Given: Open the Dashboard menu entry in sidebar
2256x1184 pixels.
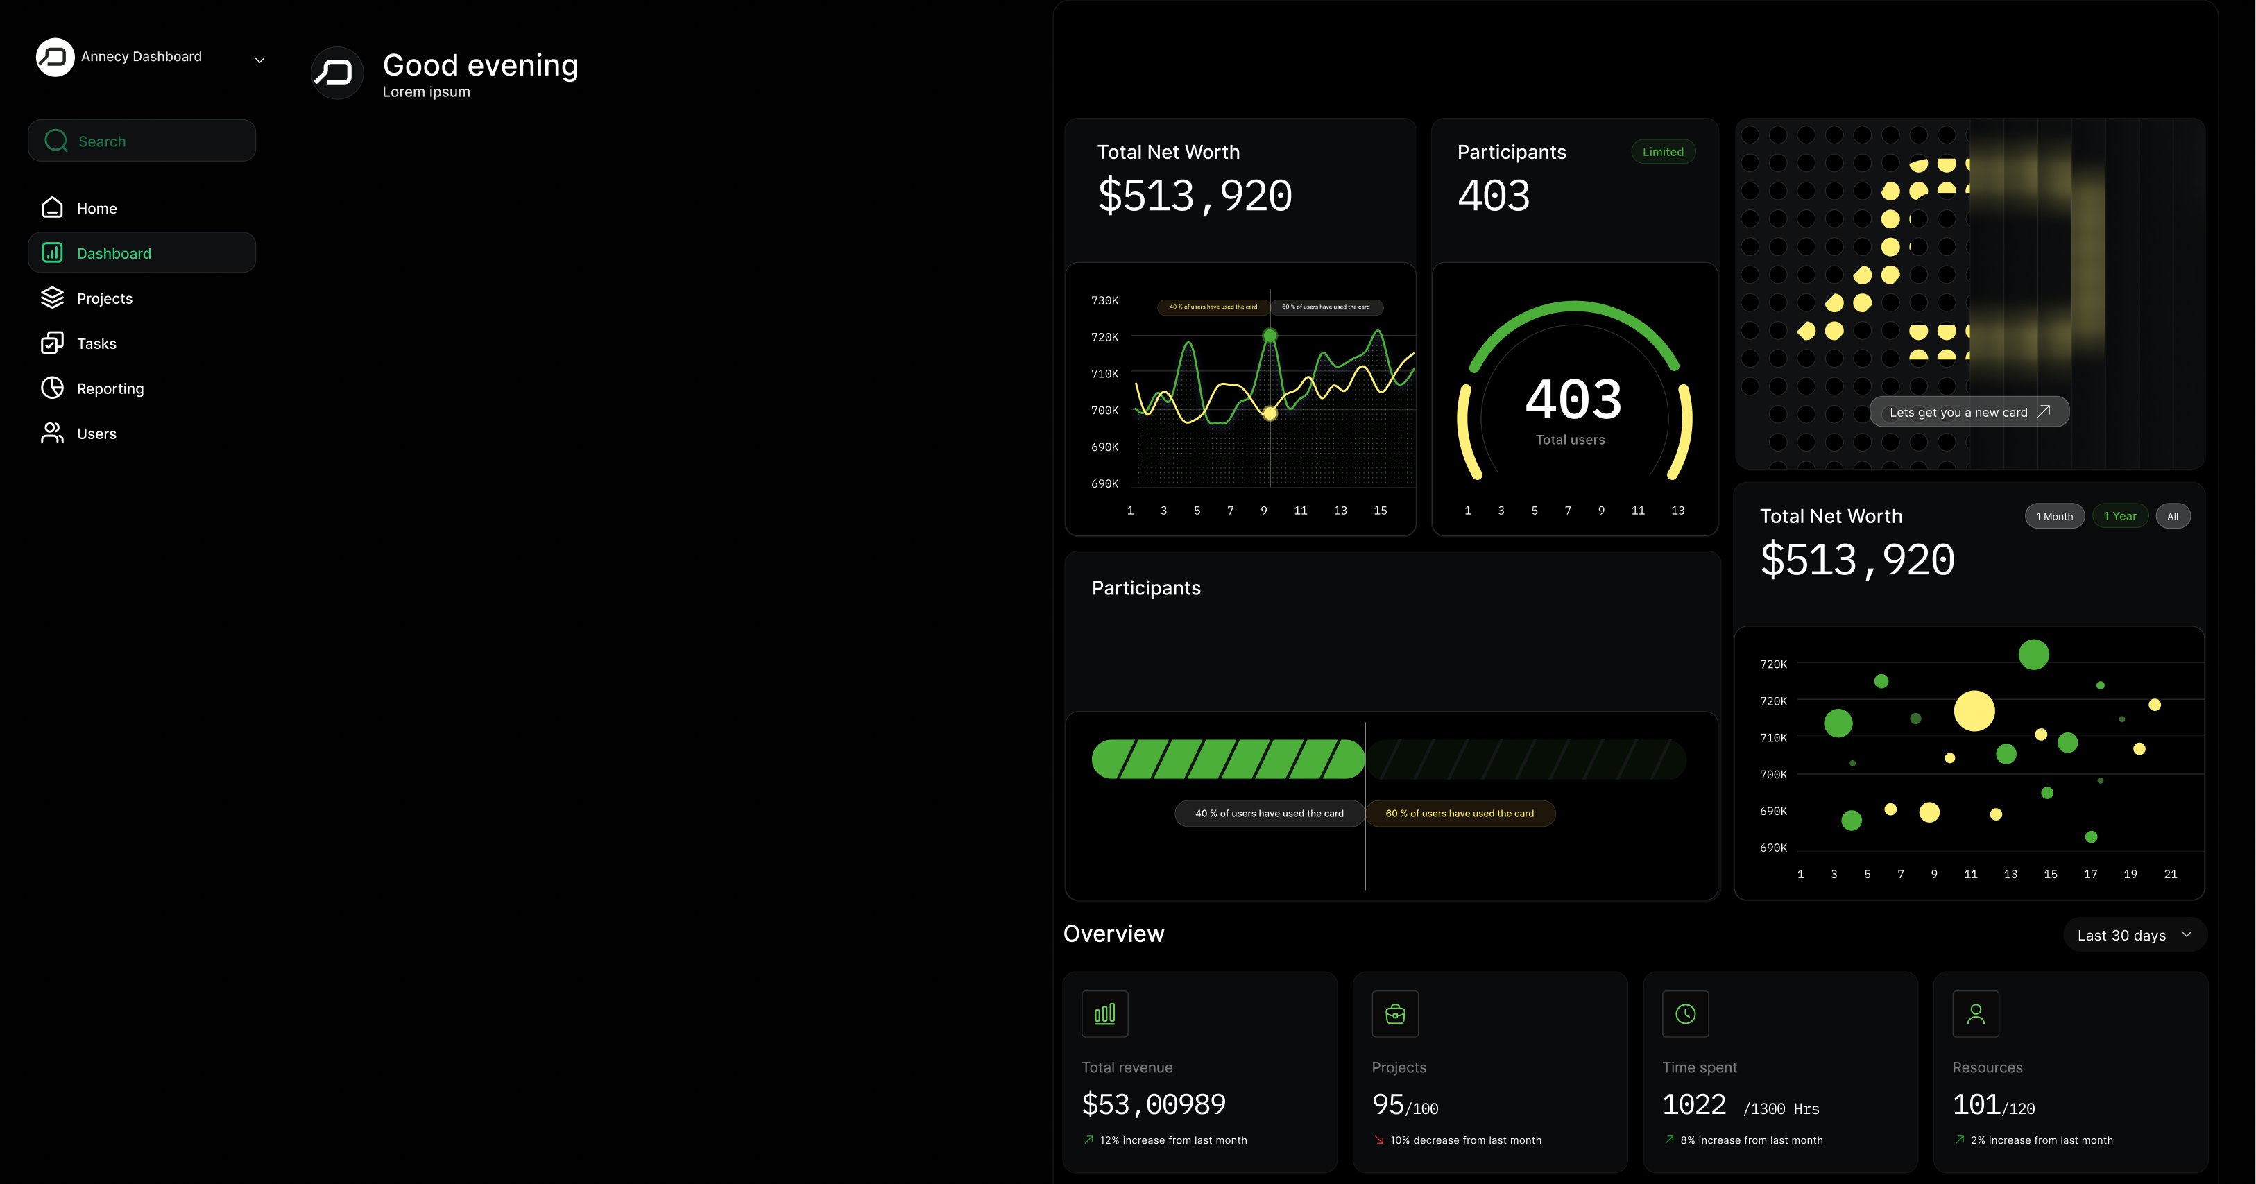Looking at the screenshot, I should click(x=114, y=253).
